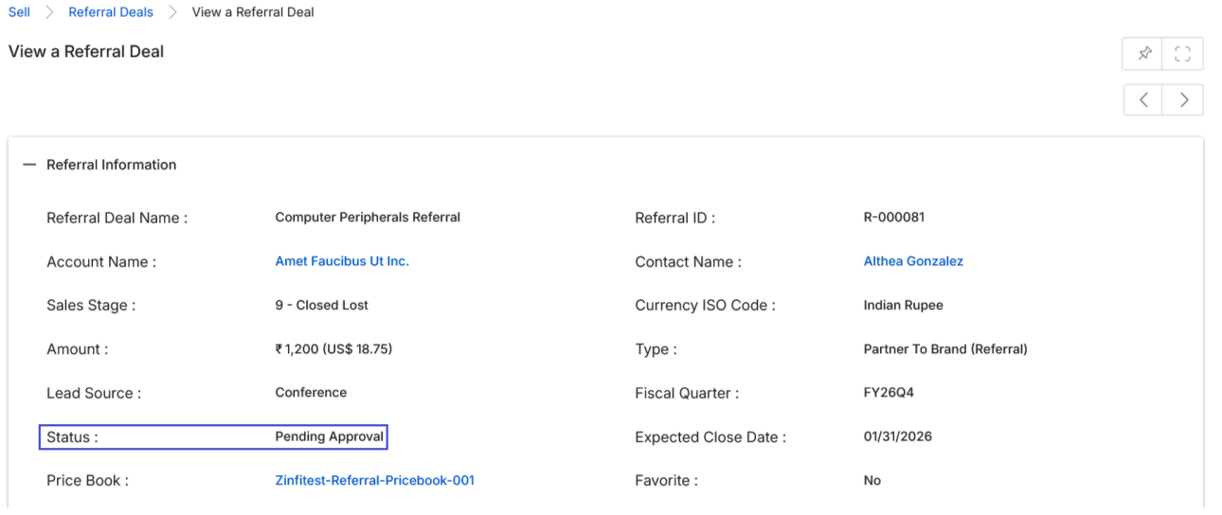Click currency value 'Indian Rupee'
Image resolution: width=1222 pixels, height=515 pixels.
coord(904,306)
